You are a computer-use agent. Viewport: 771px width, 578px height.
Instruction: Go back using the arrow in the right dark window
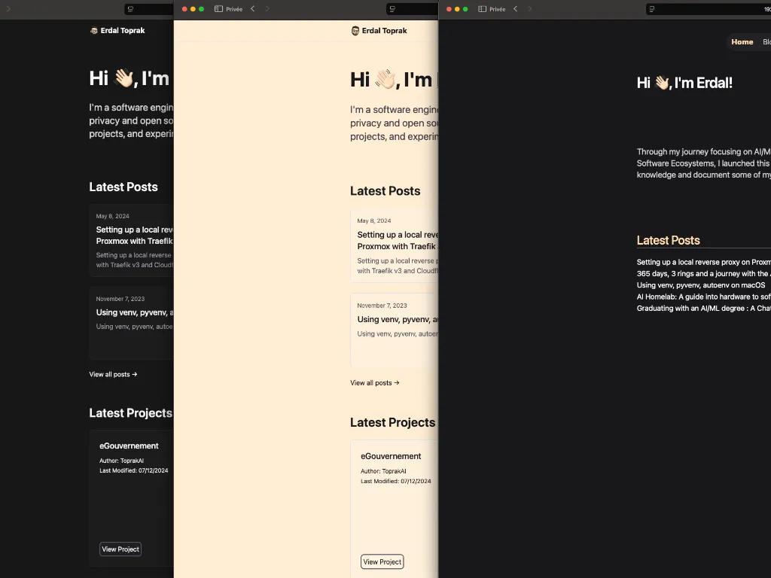515,9
